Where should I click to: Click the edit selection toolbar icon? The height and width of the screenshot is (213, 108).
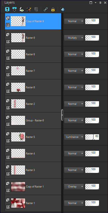pyautogui.click(x=29, y=9)
